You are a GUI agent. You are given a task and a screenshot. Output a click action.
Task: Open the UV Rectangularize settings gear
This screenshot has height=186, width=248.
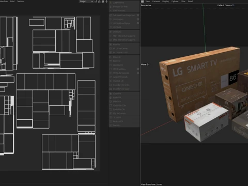click(x=138, y=73)
